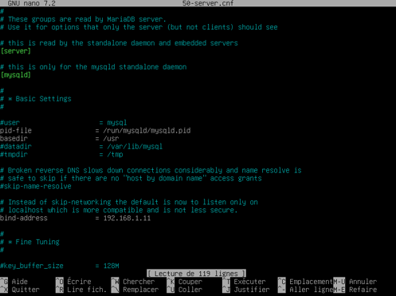Click the '/var/lib/mysql' value
The width and height of the screenshot is (396, 296).
(135, 147)
